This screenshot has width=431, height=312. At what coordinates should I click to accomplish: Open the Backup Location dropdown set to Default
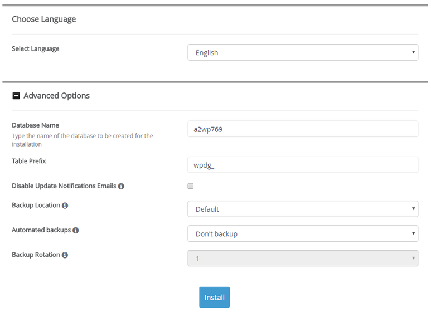303,209
